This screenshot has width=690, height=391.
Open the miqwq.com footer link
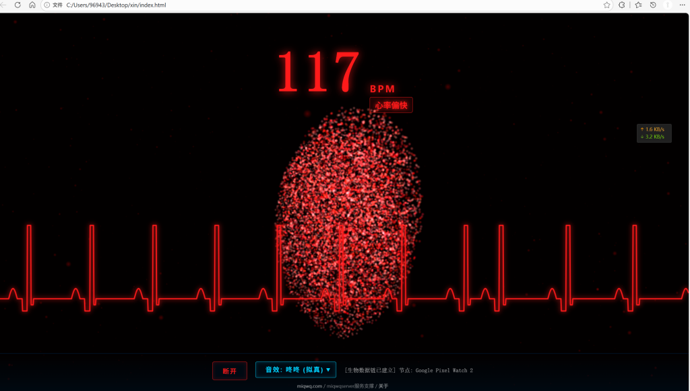309,386
